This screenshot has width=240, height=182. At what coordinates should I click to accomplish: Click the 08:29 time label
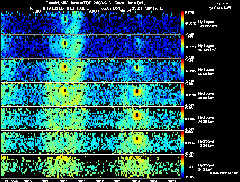tap(82, 181)
